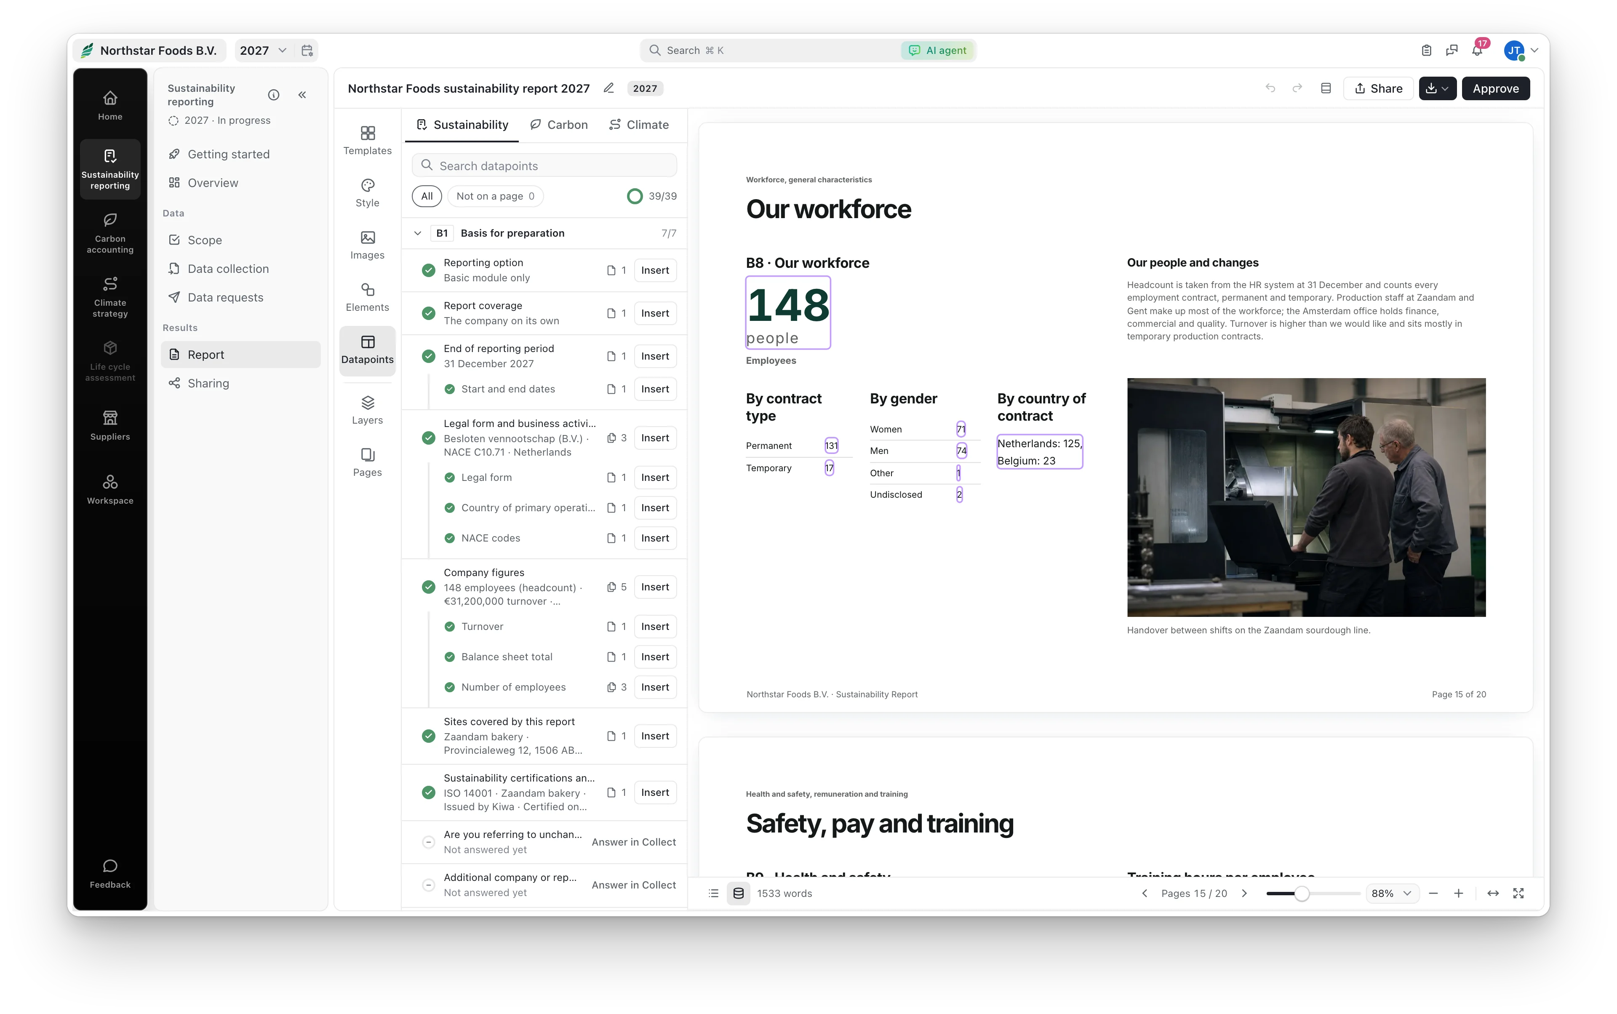Select the All filter pill
This screenshot has width=1617, height=1014.
[427, 196]
